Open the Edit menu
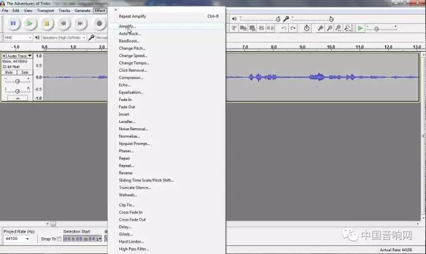The image size is (426, 254). (x=16, y=11)
